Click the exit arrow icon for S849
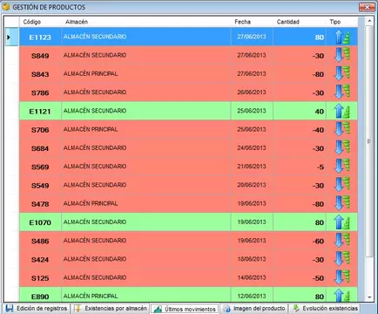The width and height of the screenshot is (378, 314). (342, 55)
